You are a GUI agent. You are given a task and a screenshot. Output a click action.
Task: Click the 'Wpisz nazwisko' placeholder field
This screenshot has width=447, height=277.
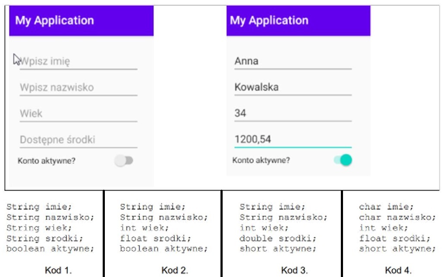pyautogui.click(x=79, y=87)
